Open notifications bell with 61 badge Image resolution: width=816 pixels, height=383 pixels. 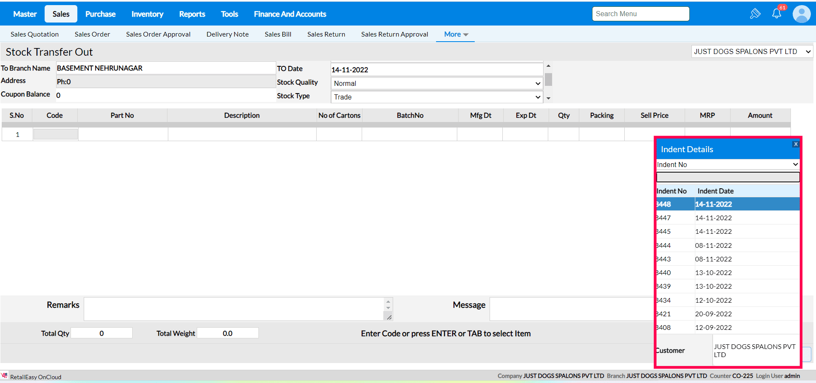[776, 14]
